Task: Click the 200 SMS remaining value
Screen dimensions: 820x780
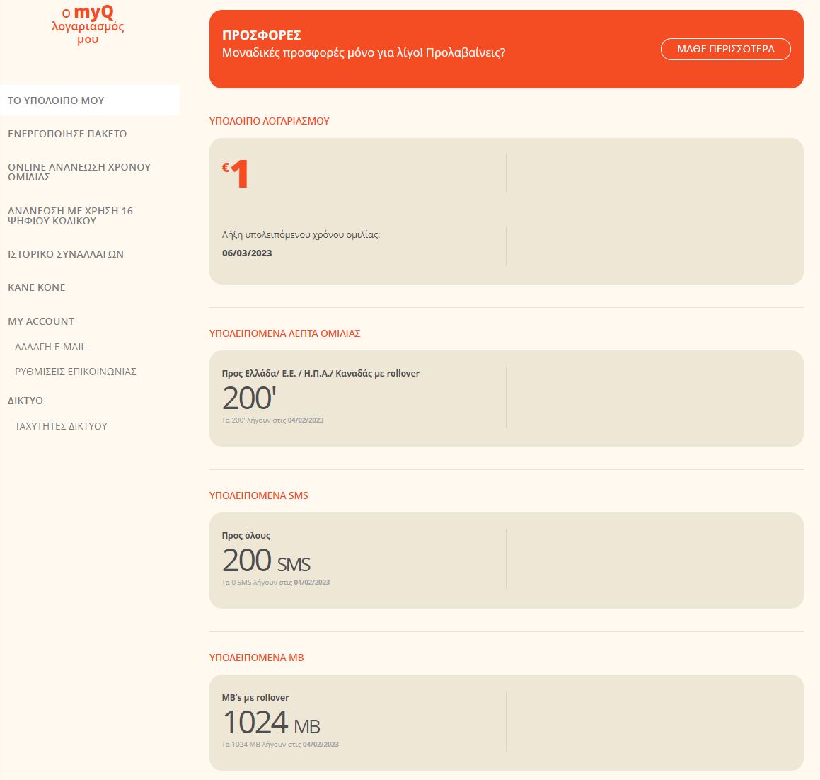Action: (x=266, y=561)
